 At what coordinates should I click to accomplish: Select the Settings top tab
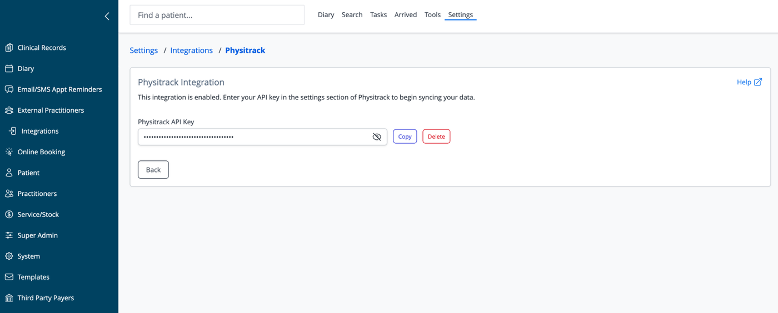461,15
